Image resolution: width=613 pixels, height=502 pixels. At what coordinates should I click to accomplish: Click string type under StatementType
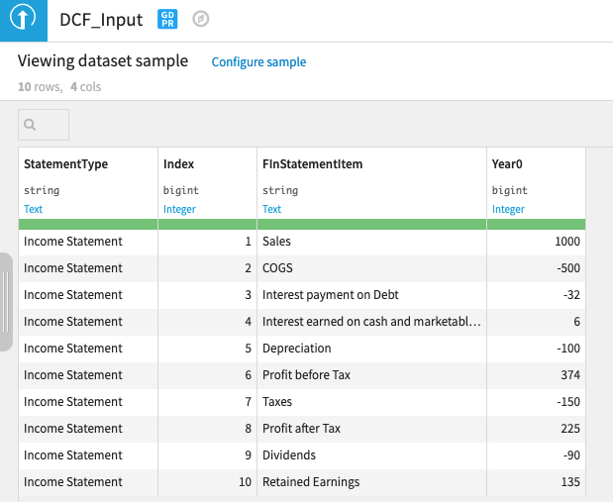pyautogui.click(x=42, y=190)
